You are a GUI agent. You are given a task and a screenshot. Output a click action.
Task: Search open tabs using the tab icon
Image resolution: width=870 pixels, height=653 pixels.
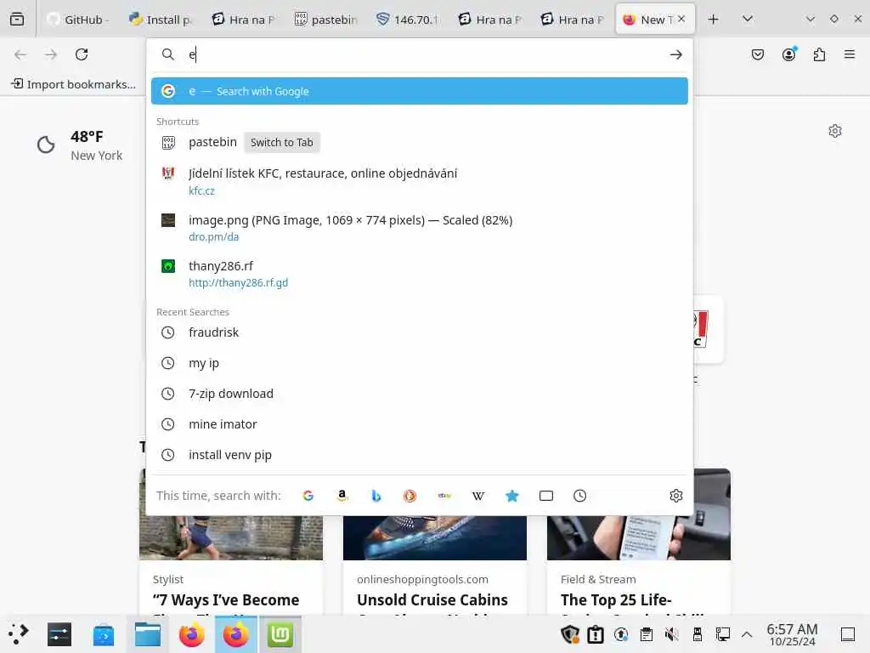[x=546, y=496]
